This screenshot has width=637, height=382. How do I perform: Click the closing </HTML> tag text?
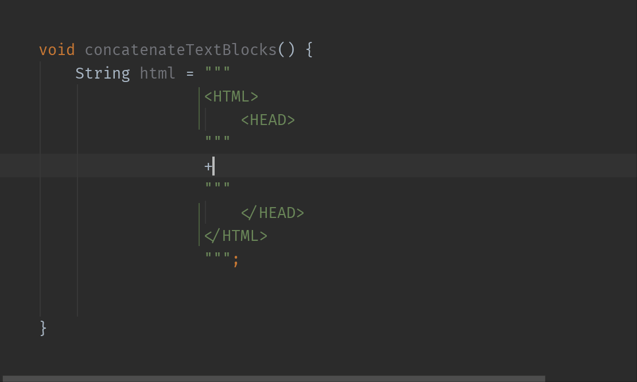point(236,236)
